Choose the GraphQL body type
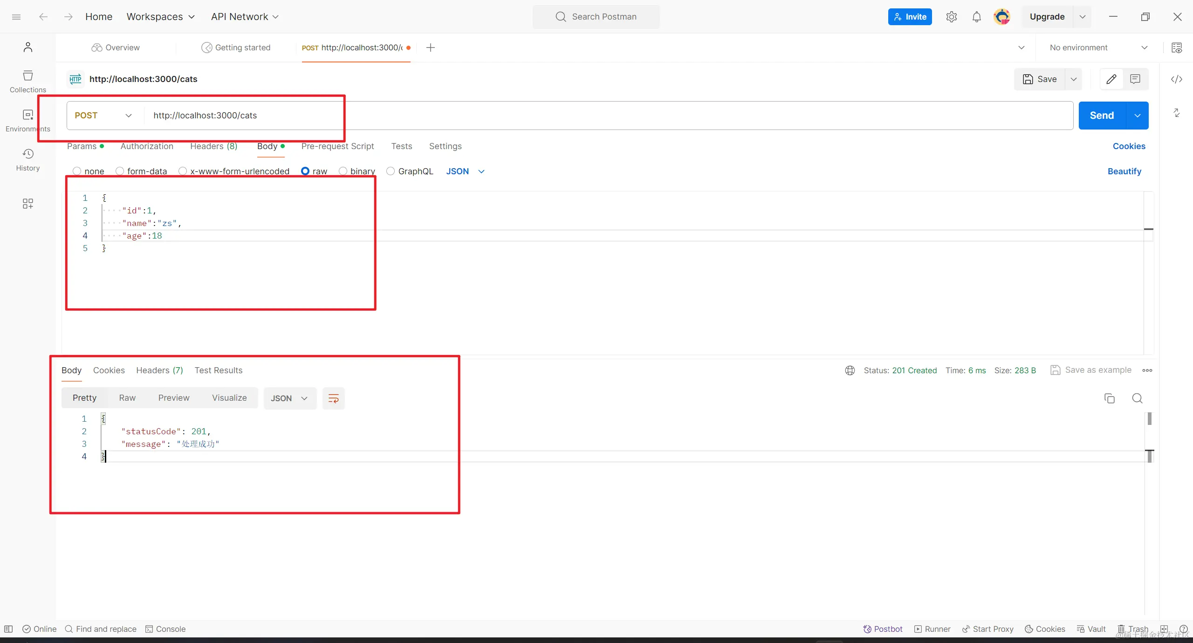This screenshot has height=643, width=1193. (391, 171)
